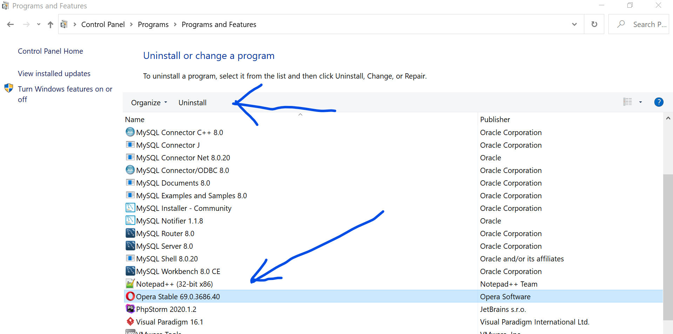Click the change view layout icon
Viewport: 673px width, 334px height.
(x=627, y=102)
